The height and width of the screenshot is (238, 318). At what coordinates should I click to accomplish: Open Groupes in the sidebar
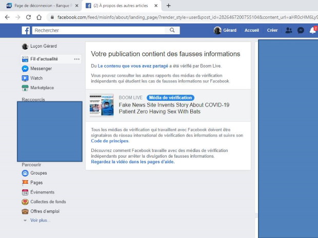(38, 173)
